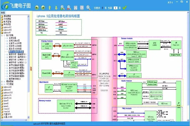Viewport: 190px width, 126px height.
Task: Confirm page number with green checkmark
Action: coord(125,8)
